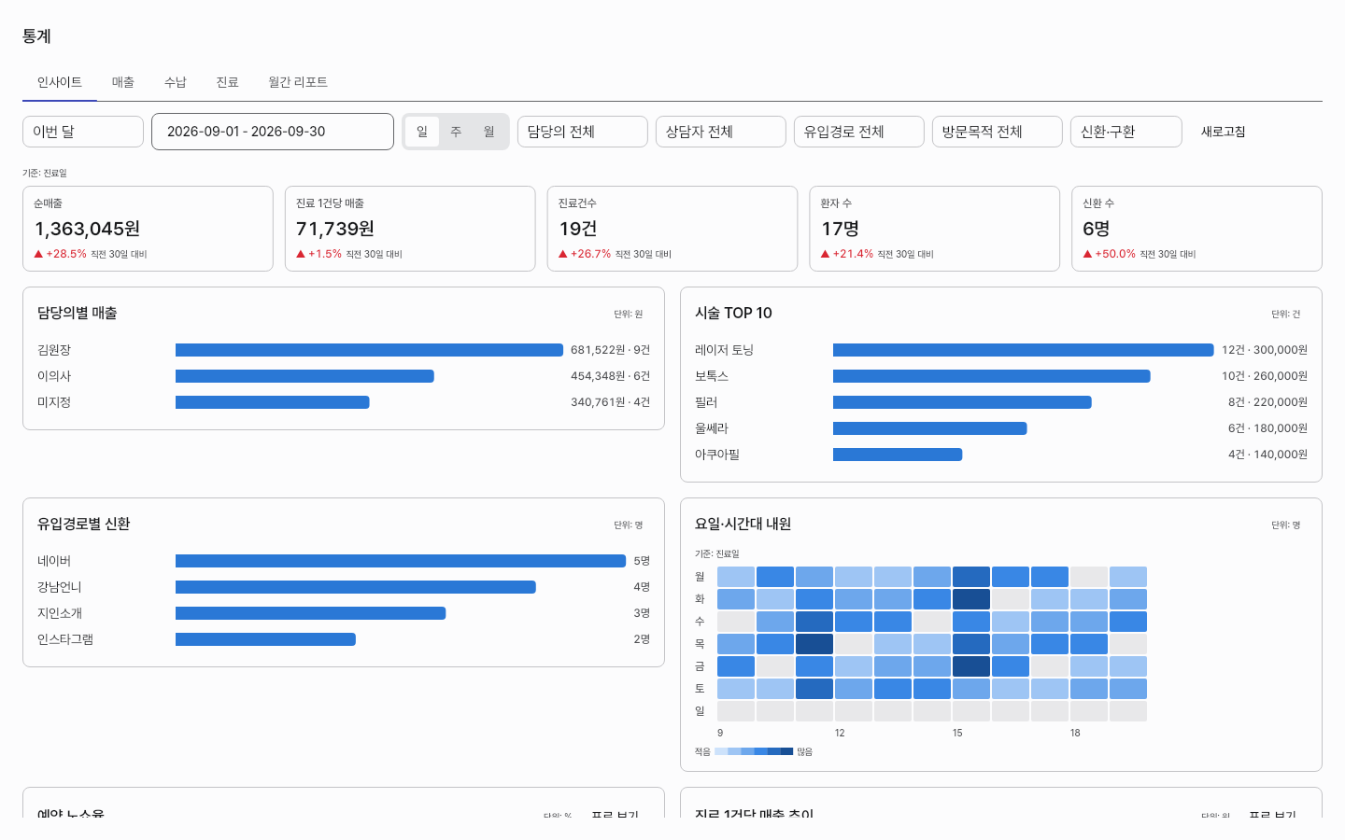Select the 일 granularity toggle
This screenshot has height=840, width=1345.
click(422, 132)
